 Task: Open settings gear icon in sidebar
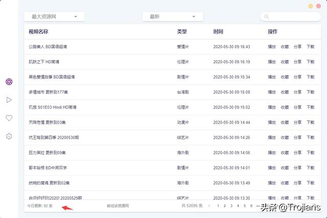(x=9, y=136)
